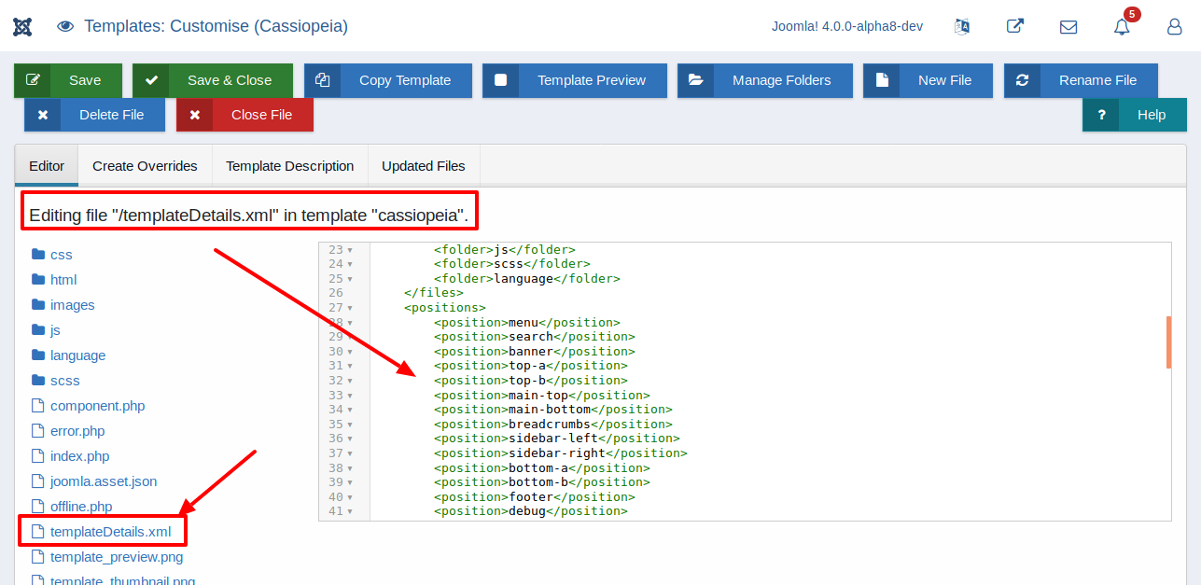Click the eye icon beside Templates title
This screenshot has width=1201, height=585.
point(65,26)
